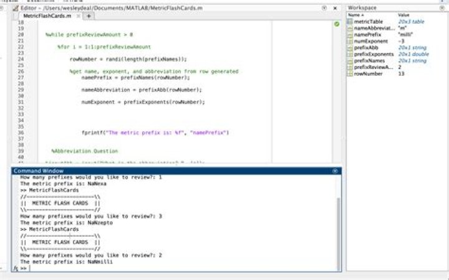The width and height of the screenshot is (449, 280).
Task: Click the Editor title path text
Action: coord(112,8)
